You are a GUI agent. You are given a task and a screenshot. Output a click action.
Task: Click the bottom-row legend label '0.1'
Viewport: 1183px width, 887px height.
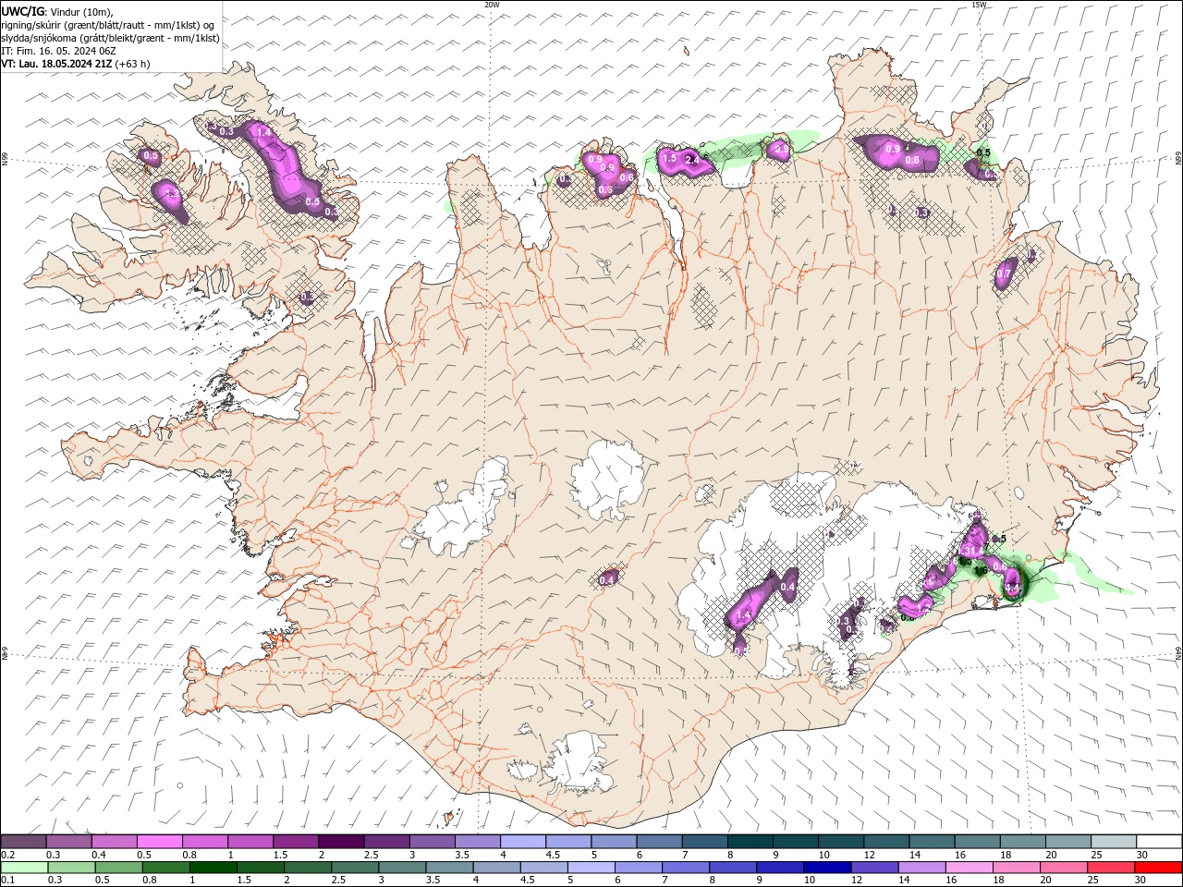7,881
